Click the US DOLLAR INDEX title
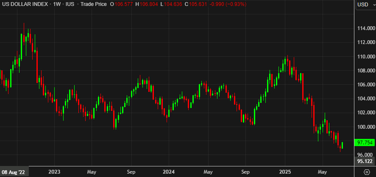Viewport: 376px width, 177px height. click(x=25, y=4)
